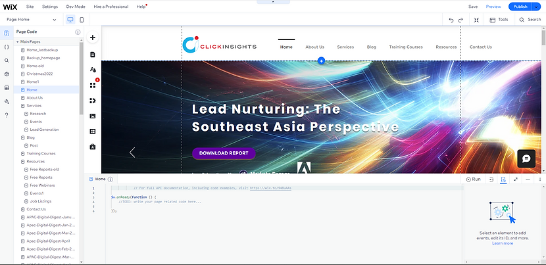Click the Add Elements plus button
Image resolution: width=546 pixels, height=265 pixels.
coord(93,37)
